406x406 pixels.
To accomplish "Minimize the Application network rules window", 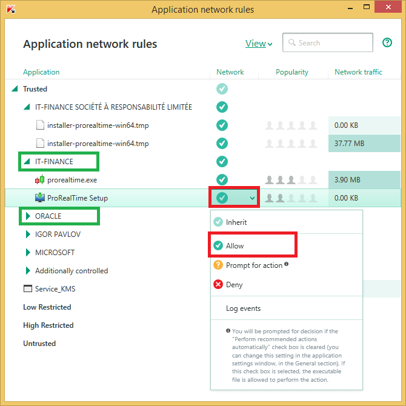I will [x=350, y=8].
